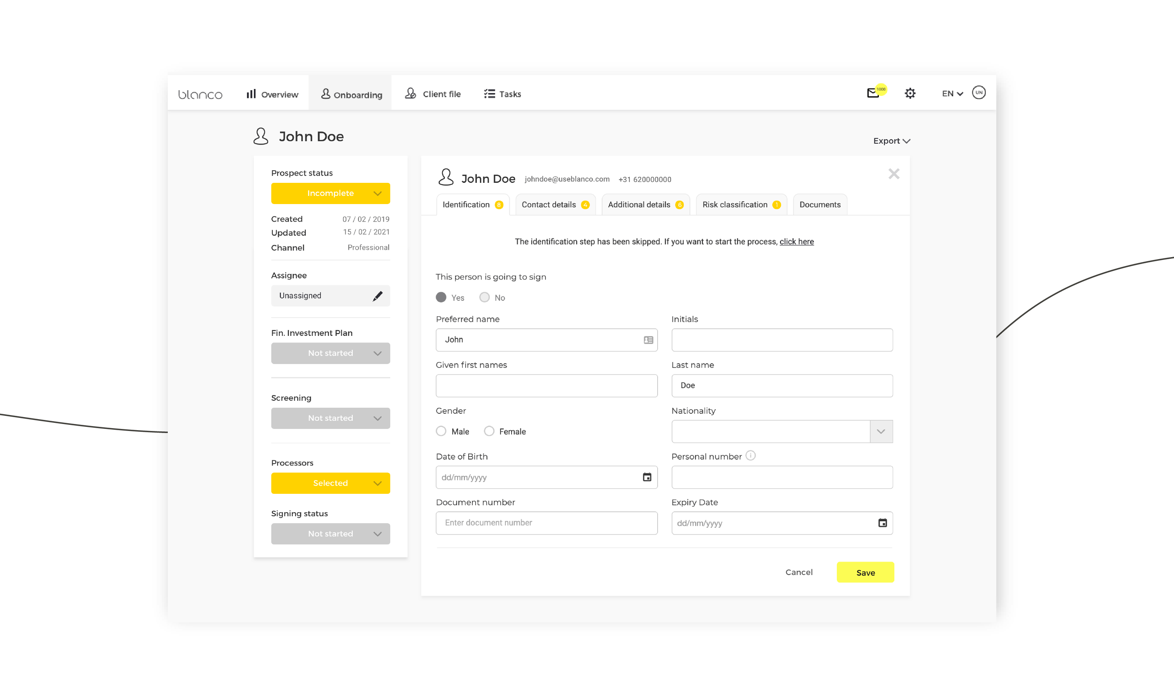Edit assignee with the pencil icon
1174x684 pixels.
tap(377, 295)
